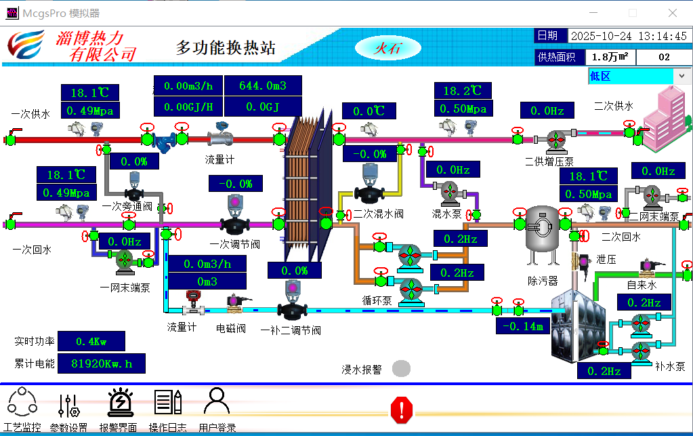Click the 电磁阀 solenoid valve icon
The image size is (693, 436).
coord(235,304)
